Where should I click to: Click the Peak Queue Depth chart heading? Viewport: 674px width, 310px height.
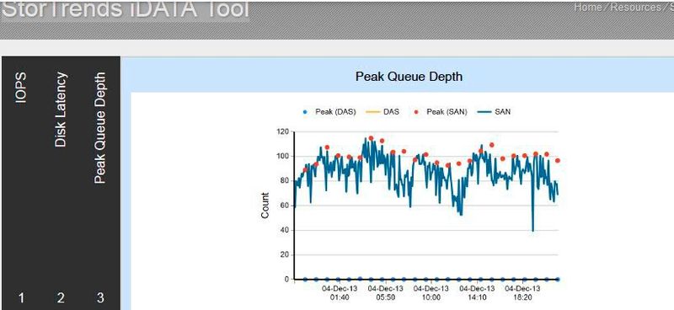point(409,77)
